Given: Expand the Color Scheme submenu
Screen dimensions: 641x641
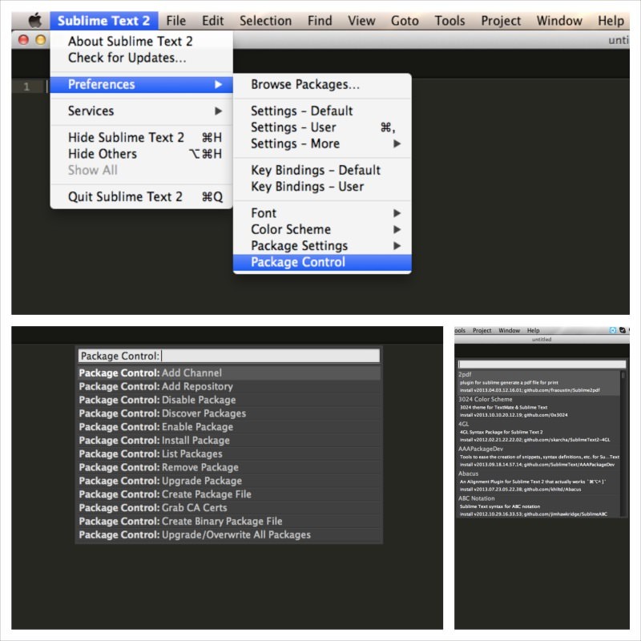Looking at the screenshot, I should [x=322, y=229].
